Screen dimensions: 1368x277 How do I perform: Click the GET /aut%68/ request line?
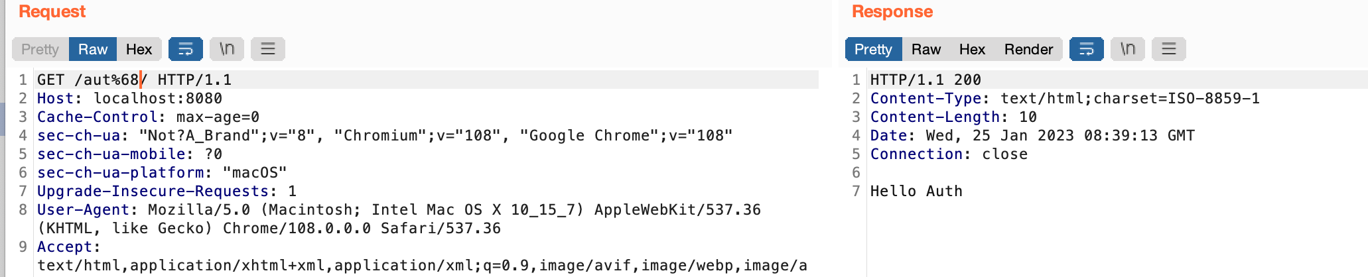coord(135,80)
